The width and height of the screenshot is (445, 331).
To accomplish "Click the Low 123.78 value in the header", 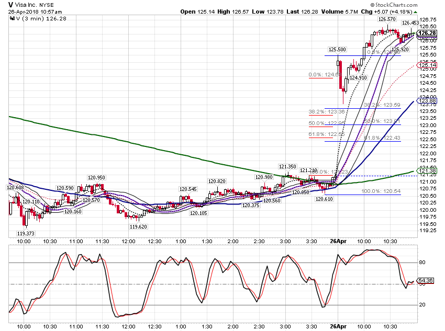I will click(x=268, y=12).
